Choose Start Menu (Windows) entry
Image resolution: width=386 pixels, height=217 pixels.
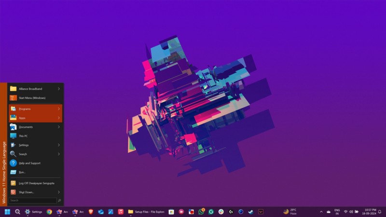pos(32,98)
